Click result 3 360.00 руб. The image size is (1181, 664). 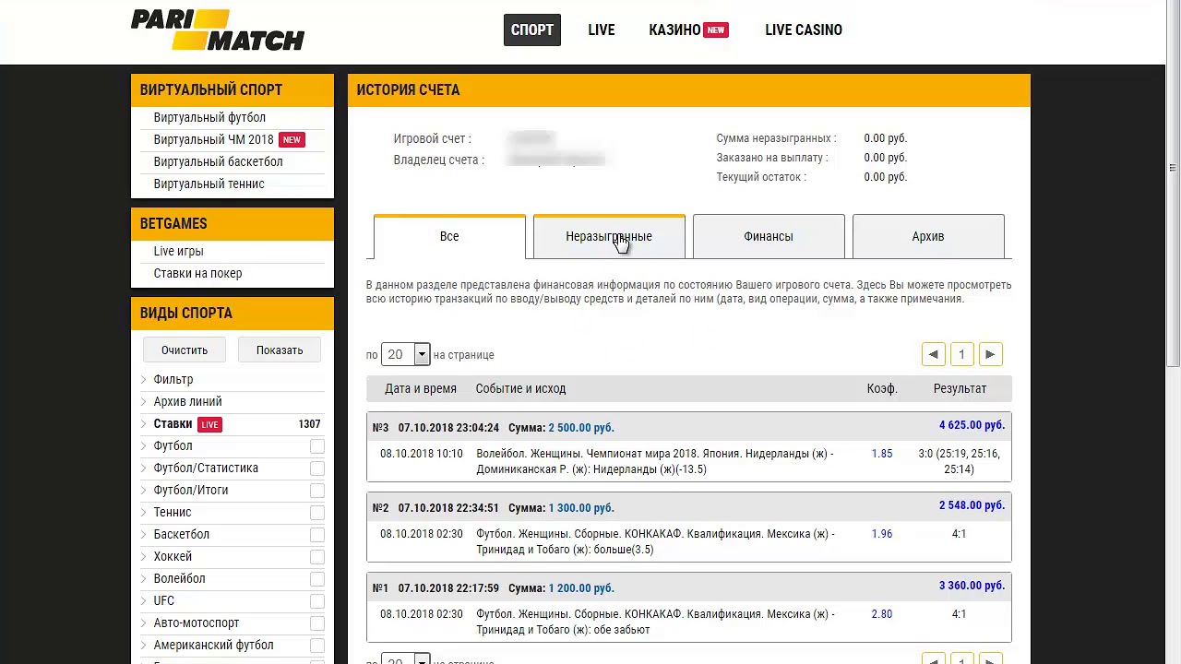(972, 586)
